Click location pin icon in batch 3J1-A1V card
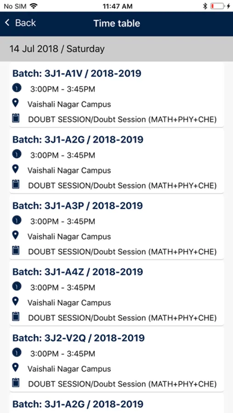 point(16,103)
